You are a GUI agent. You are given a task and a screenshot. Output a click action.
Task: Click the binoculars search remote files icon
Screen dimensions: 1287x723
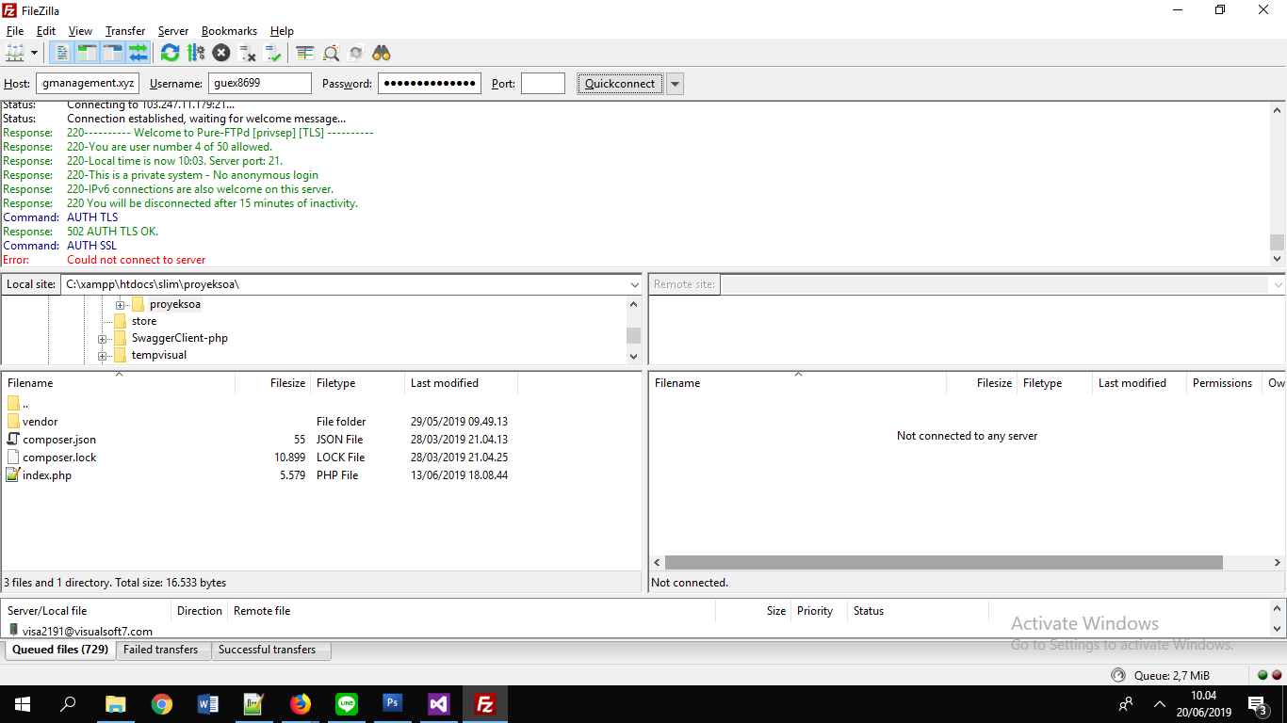point(382,53)
